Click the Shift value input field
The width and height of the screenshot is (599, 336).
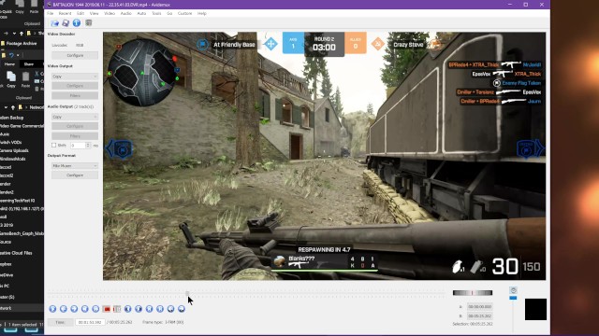point(77,146)
